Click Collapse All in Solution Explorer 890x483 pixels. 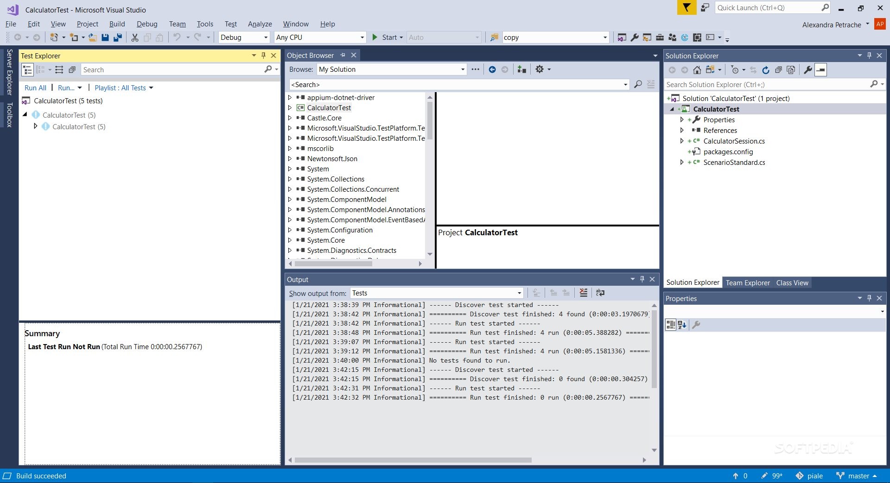coord(778,70)
